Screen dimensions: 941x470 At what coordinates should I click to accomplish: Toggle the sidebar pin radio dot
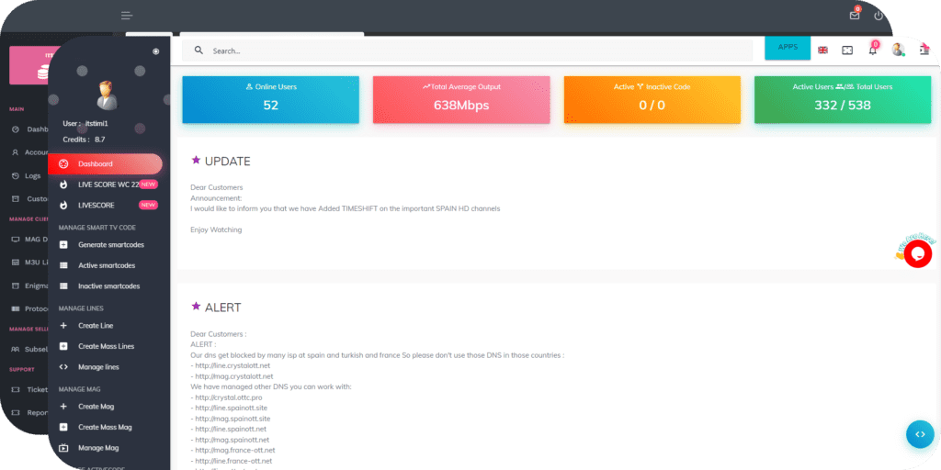(155, 51)
